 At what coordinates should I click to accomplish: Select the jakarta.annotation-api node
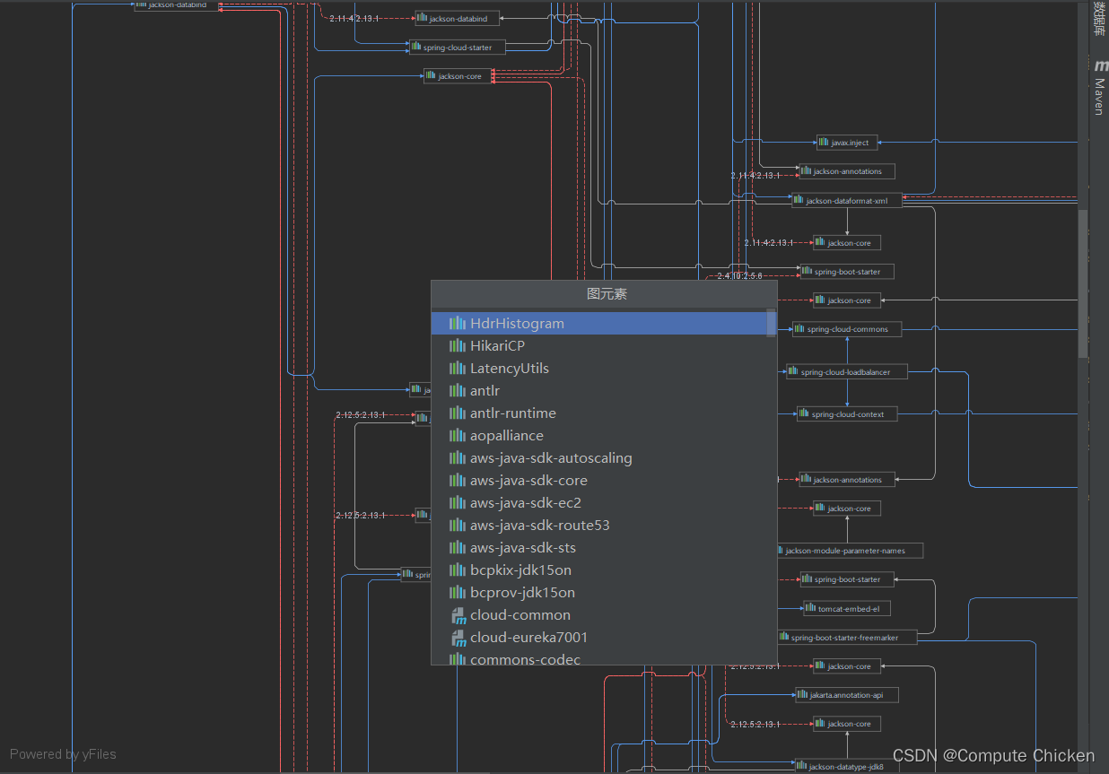coord(846,694)
